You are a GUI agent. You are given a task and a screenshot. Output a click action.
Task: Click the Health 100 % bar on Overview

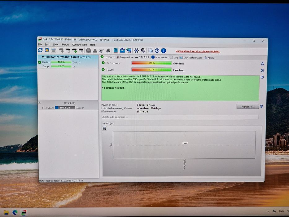point(151,70)
